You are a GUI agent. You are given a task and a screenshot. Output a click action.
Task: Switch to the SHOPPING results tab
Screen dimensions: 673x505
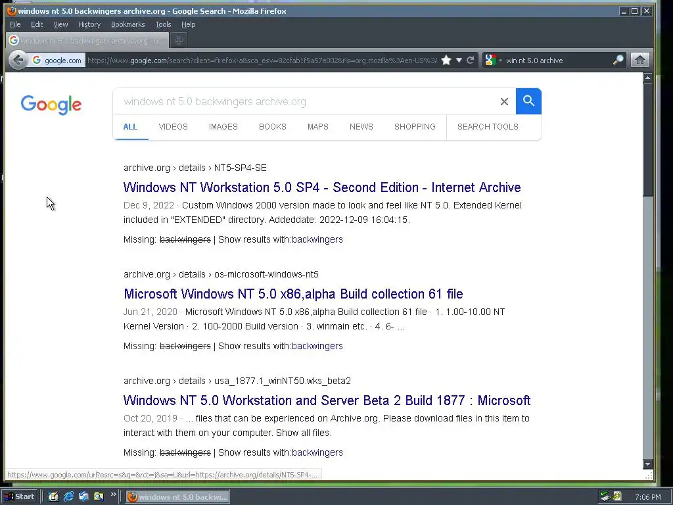tap(415, 127)
